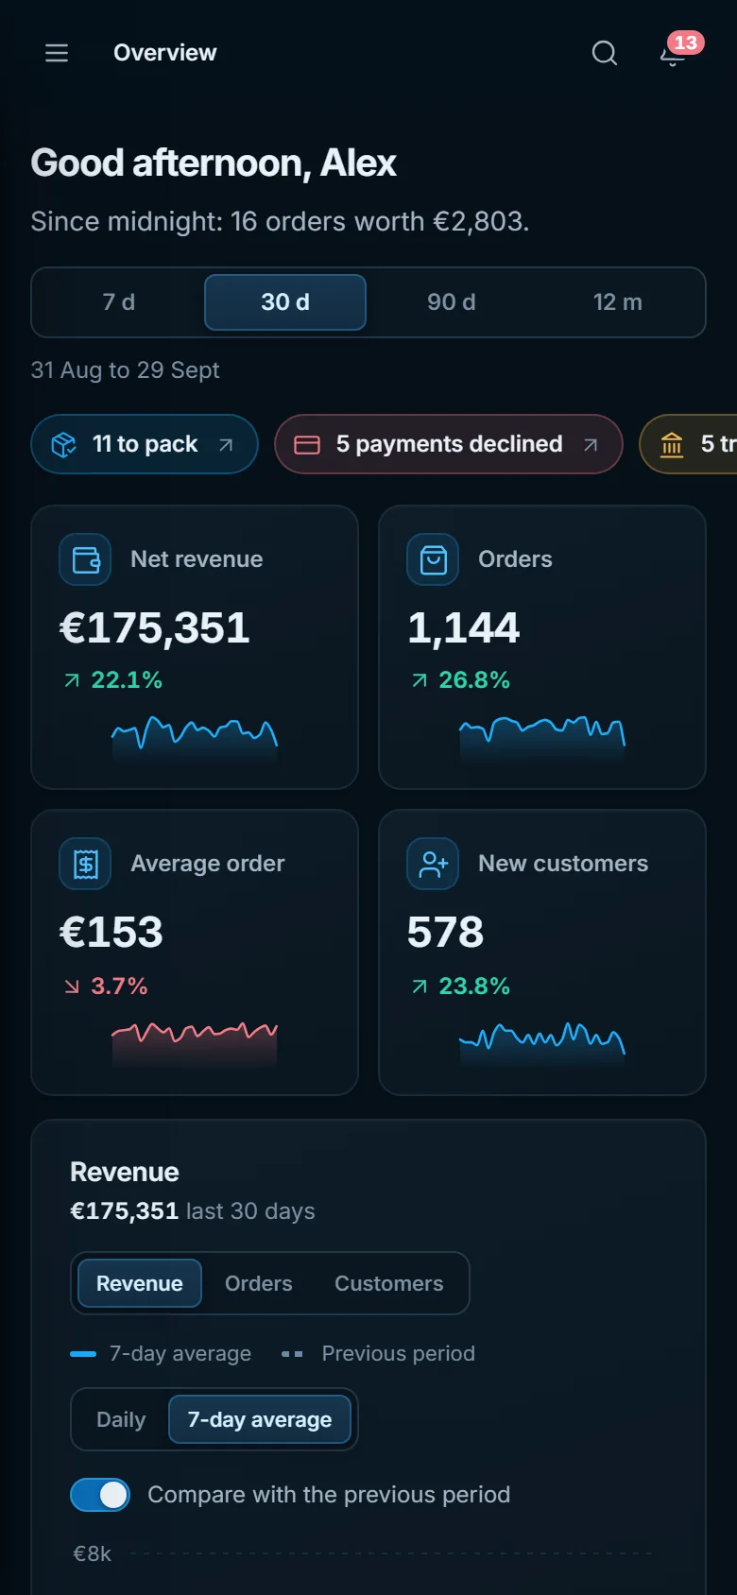Click the arrow icon on 11 to pack chip

226,445
